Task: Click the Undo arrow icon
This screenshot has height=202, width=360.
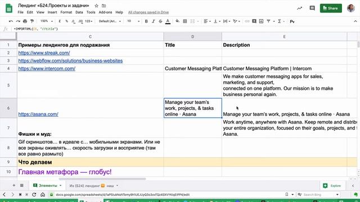Action: pos(11,21)
